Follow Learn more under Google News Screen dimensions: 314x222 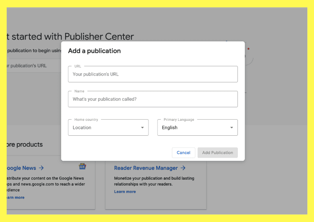[x=16, y=197]
